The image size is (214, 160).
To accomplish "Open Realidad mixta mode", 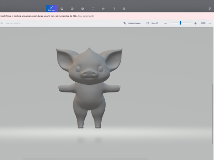I will 132,23.
